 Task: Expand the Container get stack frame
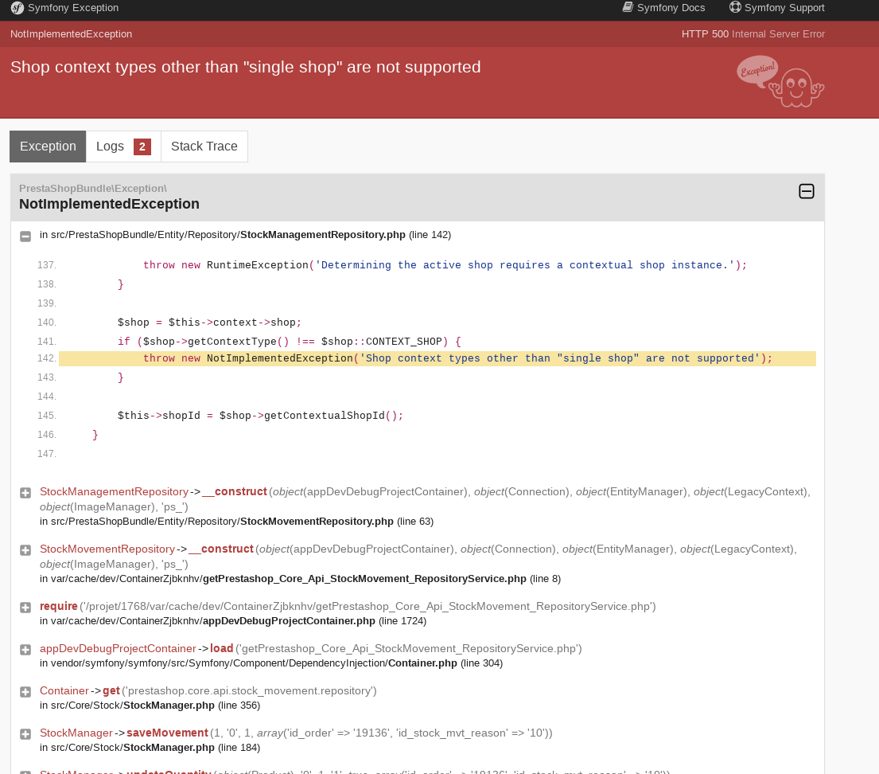pyautogui.click(x=25, y=691)
